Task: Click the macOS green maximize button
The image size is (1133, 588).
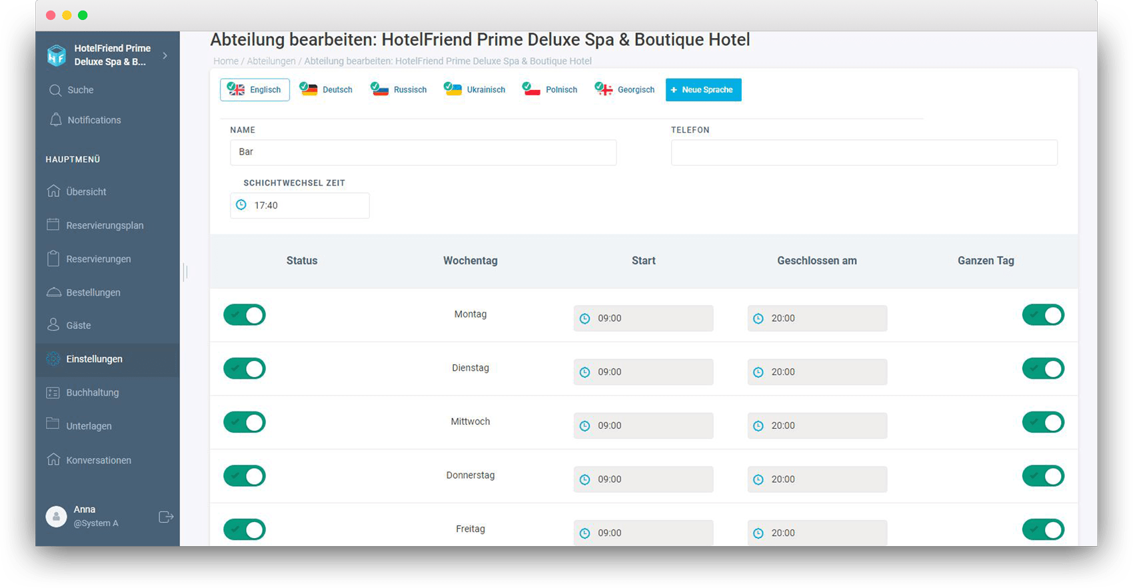Action: (83, 15)
